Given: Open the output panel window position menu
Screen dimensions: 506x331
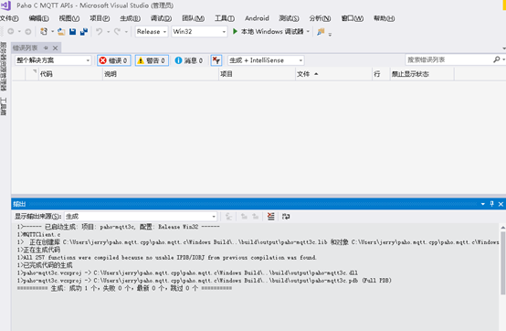Looking at the screenshot, I should tap(483, 204).
